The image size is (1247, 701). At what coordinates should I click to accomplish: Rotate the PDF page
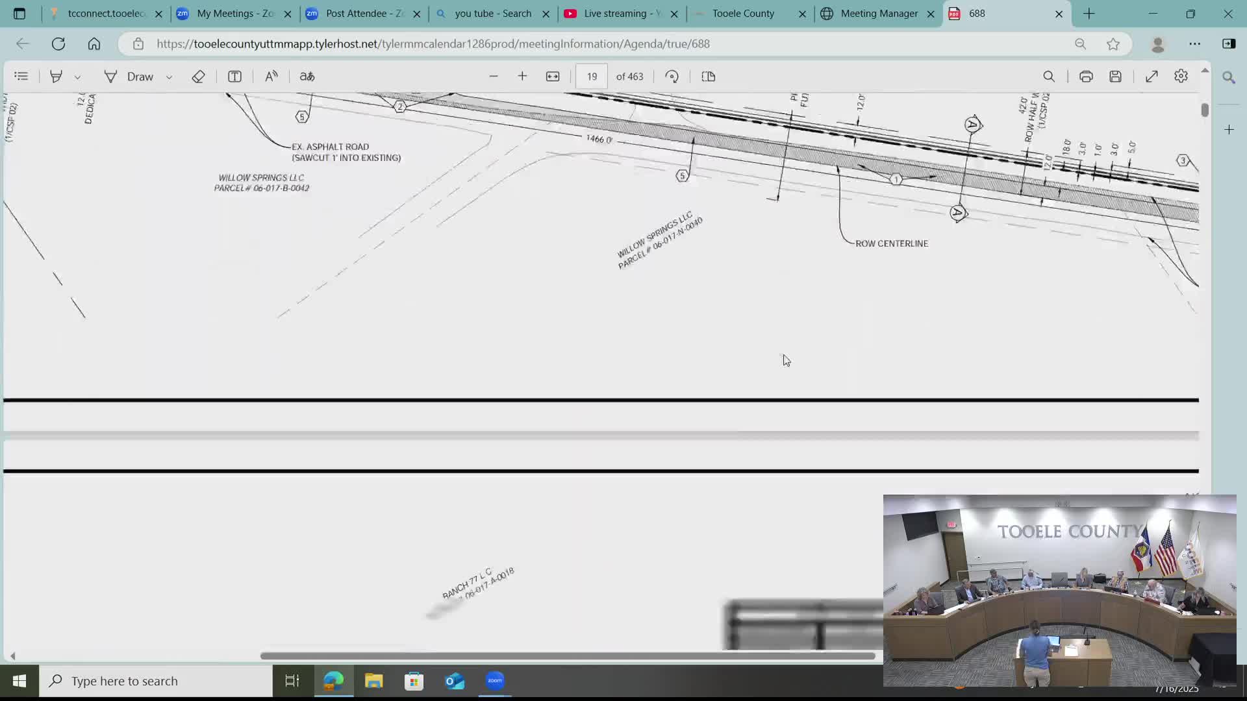(672, 77)
